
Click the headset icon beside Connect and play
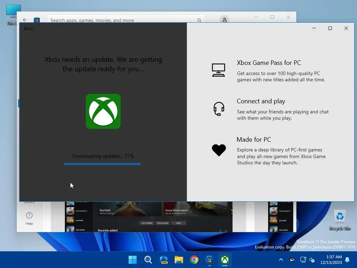(x=219, y=109)
